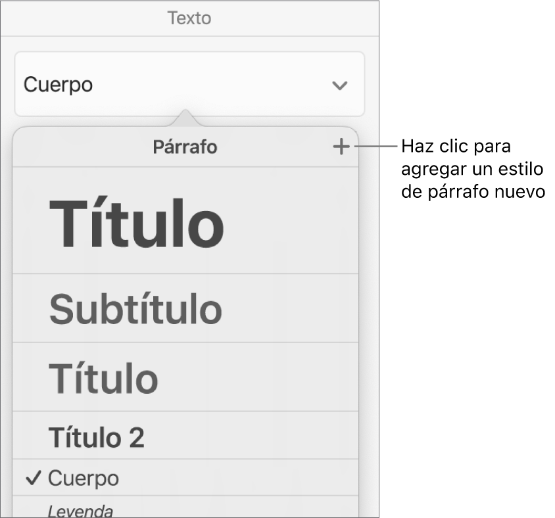The image size is (555, 518).
Task: Select the medium gray Título style
Action: 103,378
